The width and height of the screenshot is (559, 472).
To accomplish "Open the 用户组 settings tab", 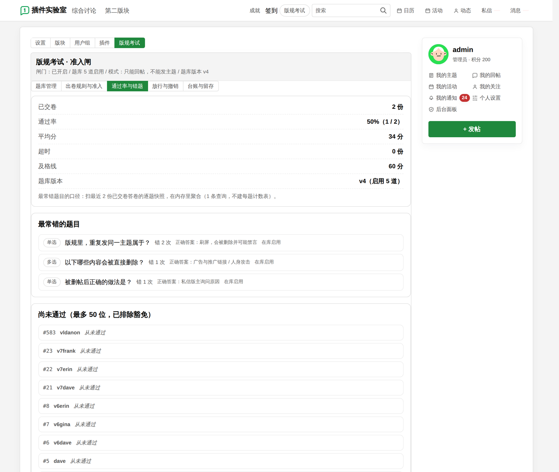I will (x=82, y=43).
